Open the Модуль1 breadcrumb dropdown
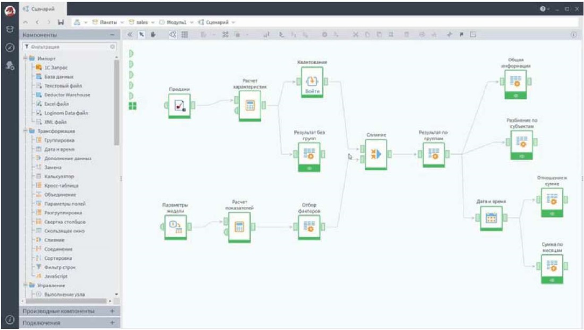This screenshot has height=330, width=584. 192,23
